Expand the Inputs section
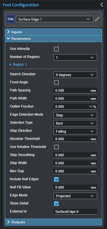107x229 pixels. point(53,32)
